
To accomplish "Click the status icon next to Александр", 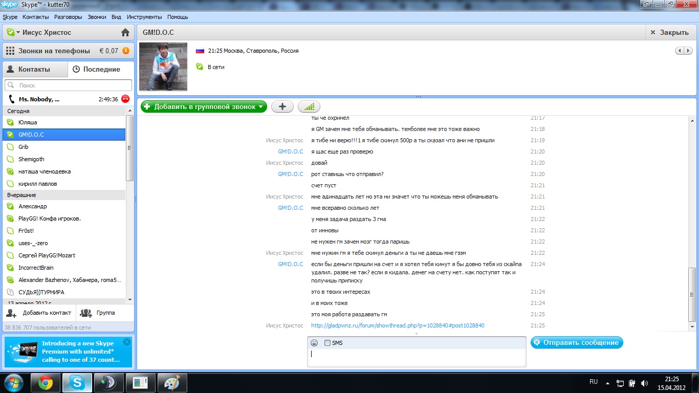I will (10, 206).
